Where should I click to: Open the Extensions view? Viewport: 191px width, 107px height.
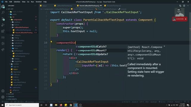point(3,31)
